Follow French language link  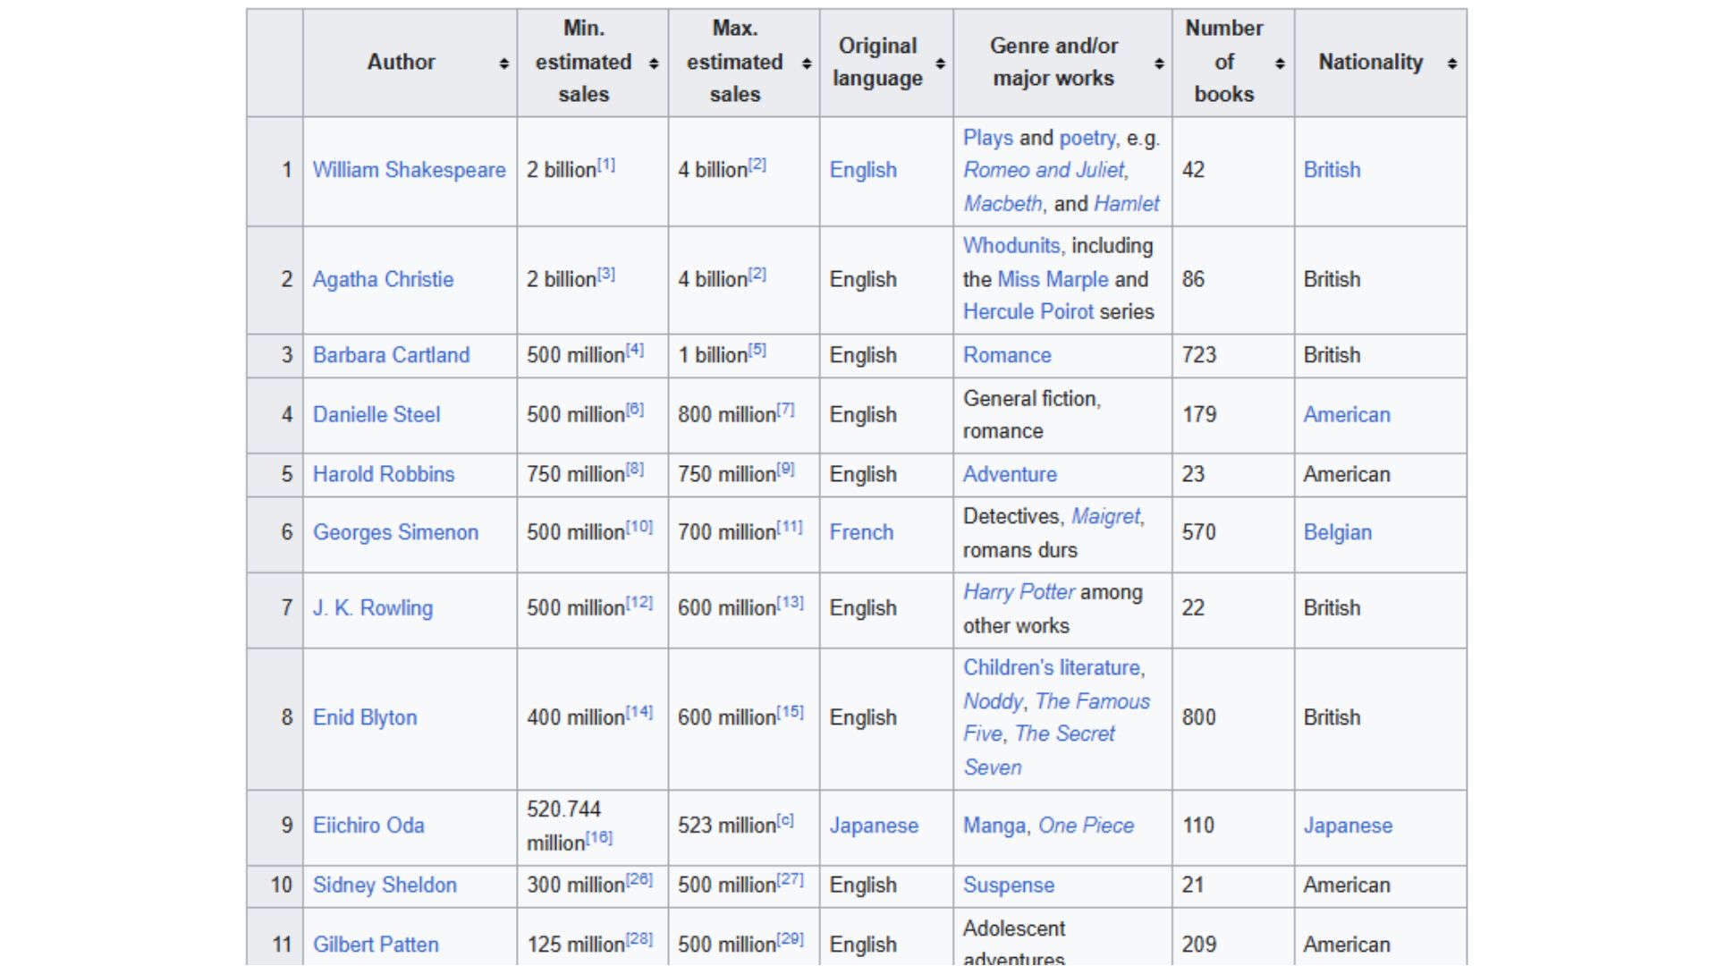[x=861, y=532]
